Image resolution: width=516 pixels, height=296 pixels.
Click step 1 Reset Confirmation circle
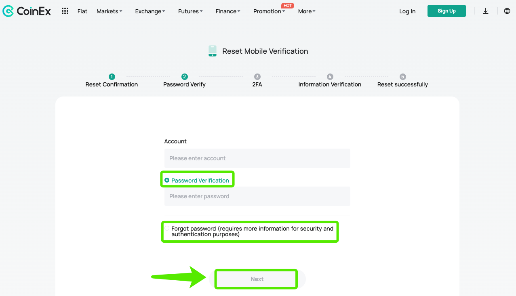point(112,77)
